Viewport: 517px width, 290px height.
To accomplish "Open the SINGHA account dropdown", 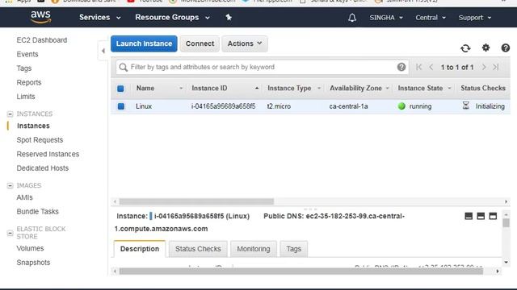I will click(386, 18).
